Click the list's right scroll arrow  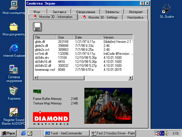coord(131,78)
